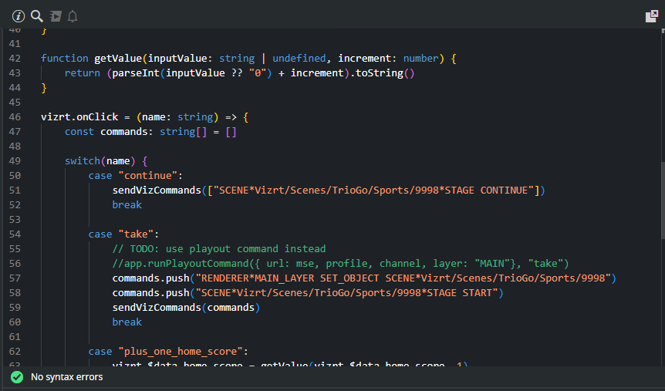Click the "No syntax errors" status text
The image size is (665, 391).
pos(66,377)
